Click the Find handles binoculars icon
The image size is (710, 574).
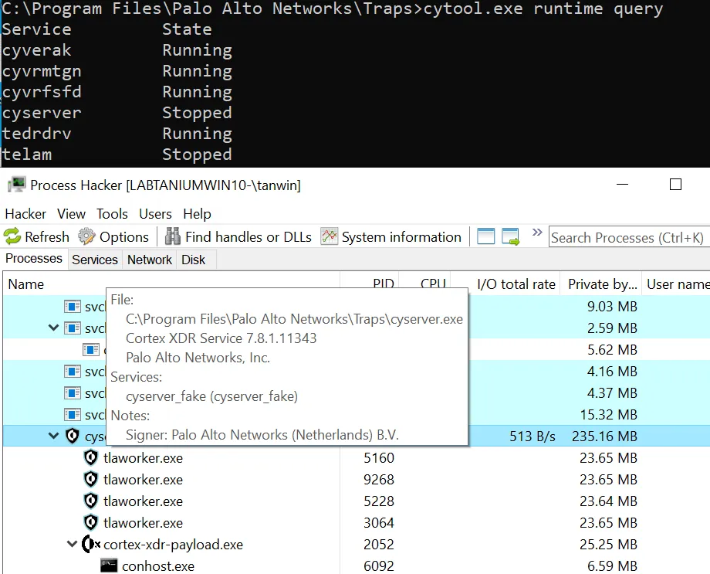[173, 237]
